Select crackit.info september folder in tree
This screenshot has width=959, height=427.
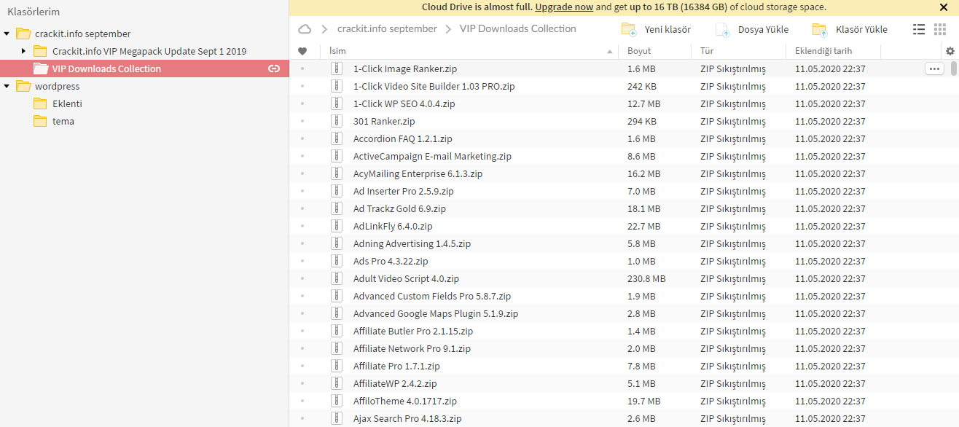click(x=83, y=34)
